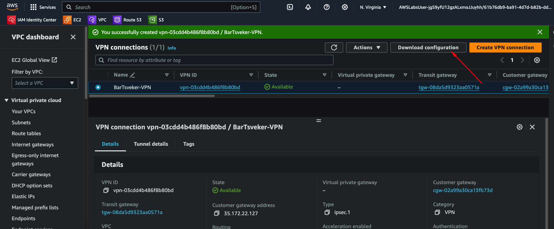The width and height of the screenshot is (554, 229).
Task: Dismiss the green success banner
Action: pyautogui.click(x=540, y=32)
